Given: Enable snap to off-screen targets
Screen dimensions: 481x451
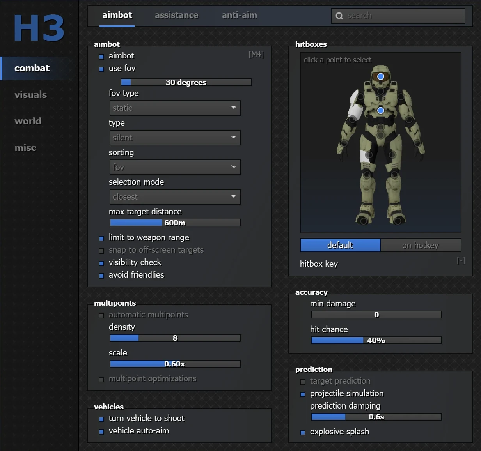Looking at the screenshot, I should pyautogui.click(x=101, y=251).
